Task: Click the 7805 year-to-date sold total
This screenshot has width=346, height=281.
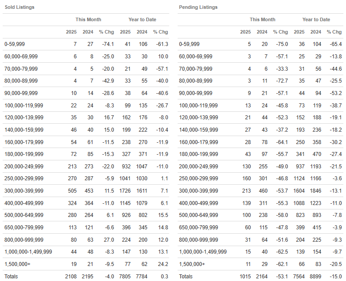Action: point(125,277)
